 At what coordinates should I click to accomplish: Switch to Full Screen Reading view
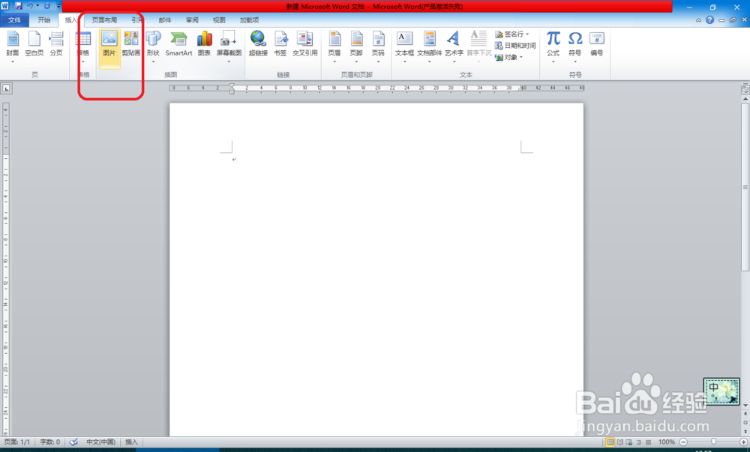[620, 442]
